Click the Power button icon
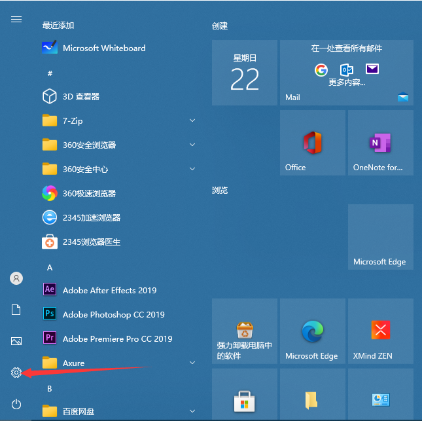 16,404
